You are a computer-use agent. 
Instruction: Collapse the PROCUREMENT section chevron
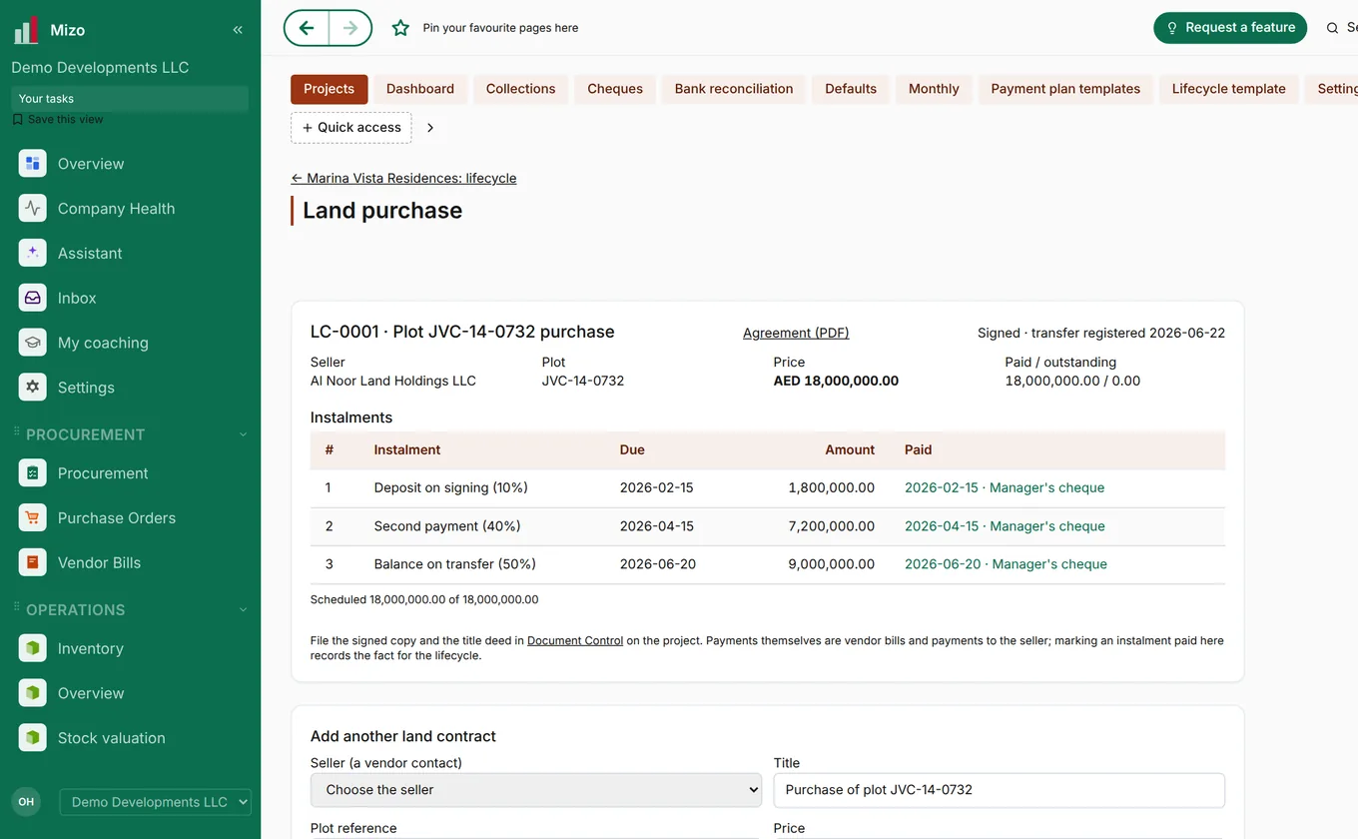pyautogui.click(x=243, y=434)
